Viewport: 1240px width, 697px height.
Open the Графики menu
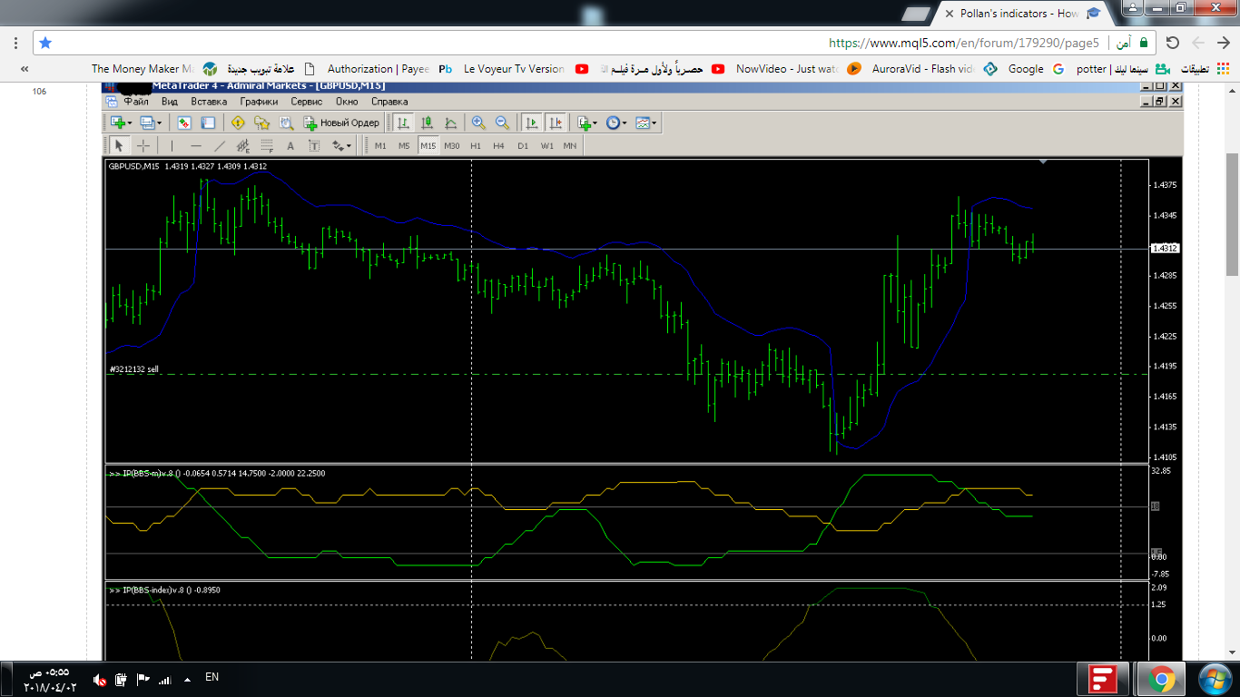tap(259, 102)
